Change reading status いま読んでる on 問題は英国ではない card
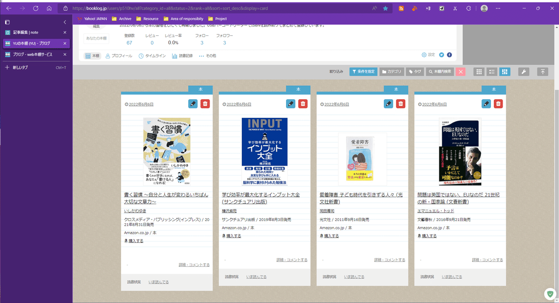The height and width of the screenshot is (303, 559). [x=452, y=277]
